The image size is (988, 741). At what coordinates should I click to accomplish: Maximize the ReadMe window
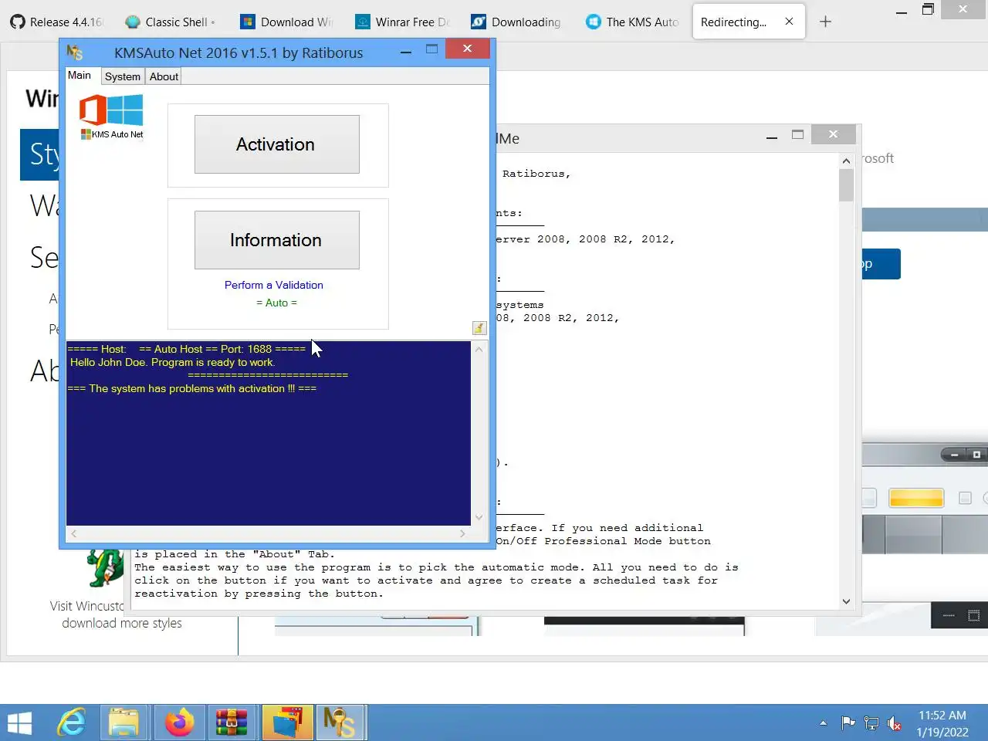[x=797, y=134]
